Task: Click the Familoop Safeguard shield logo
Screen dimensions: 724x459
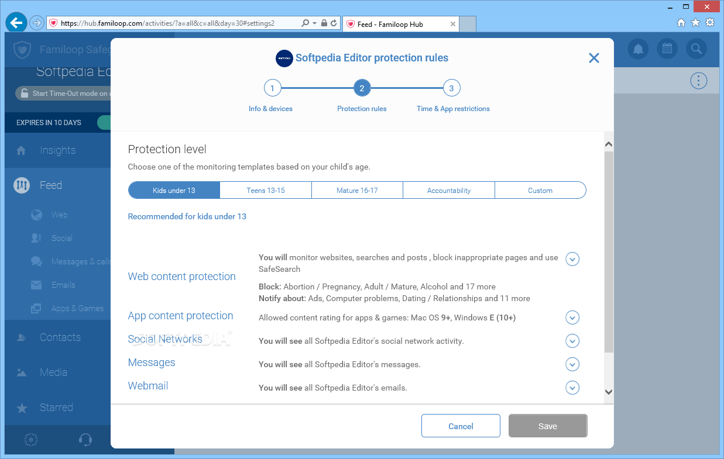Action: pos(22,50)
